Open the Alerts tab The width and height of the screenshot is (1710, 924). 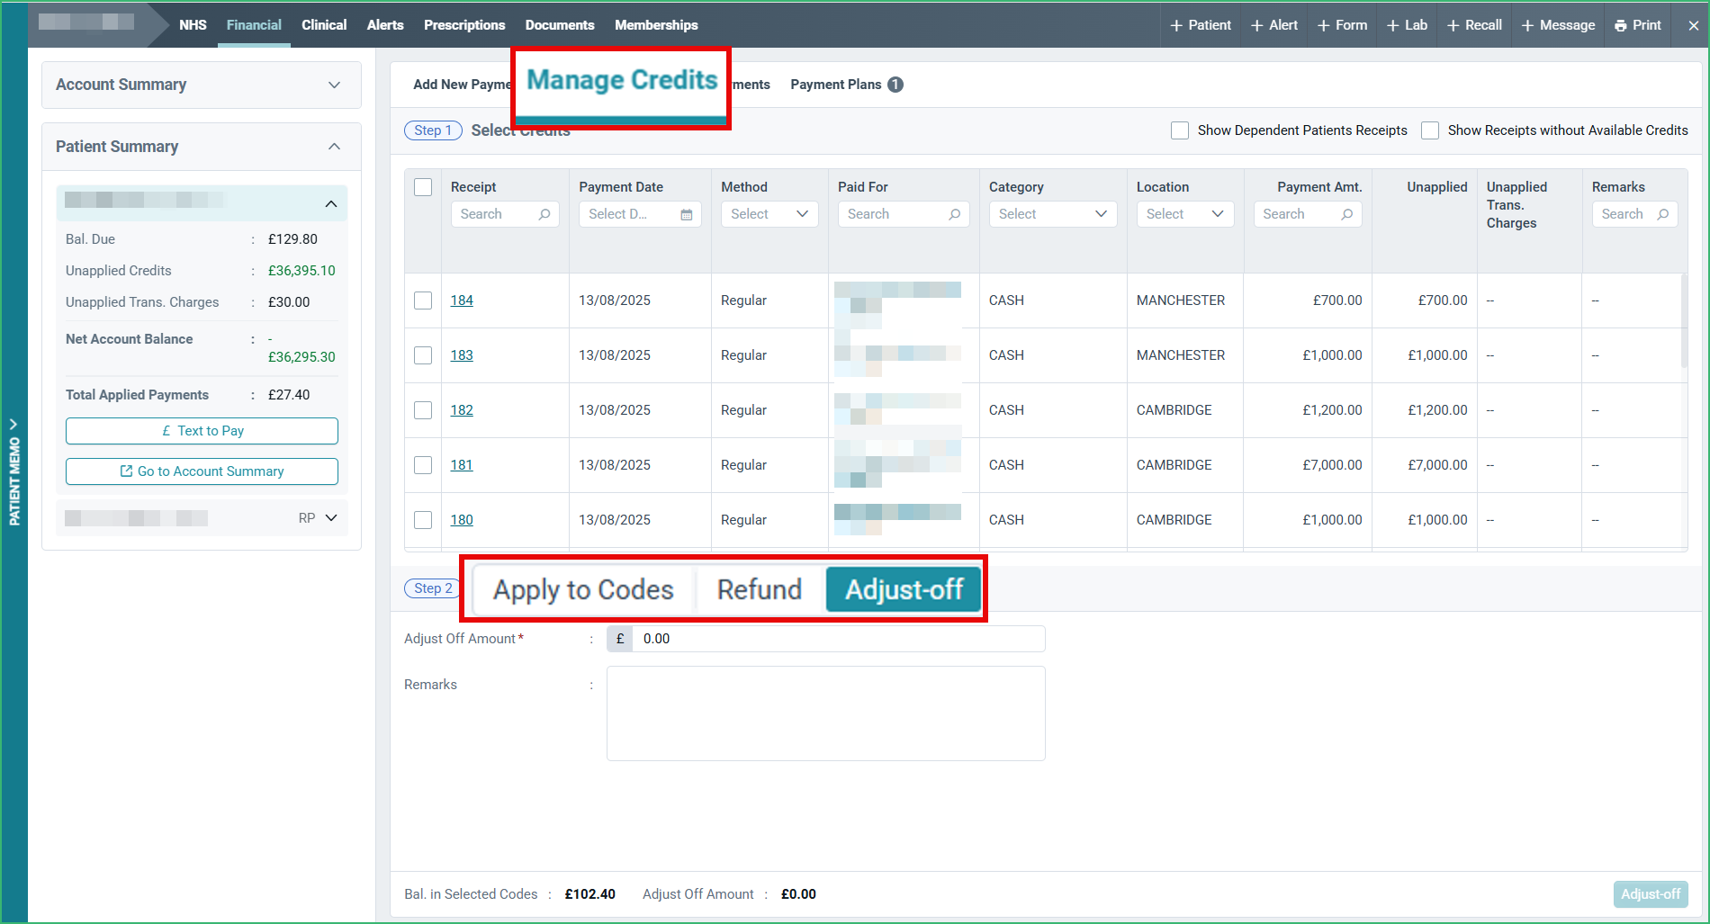click(385, 25)
